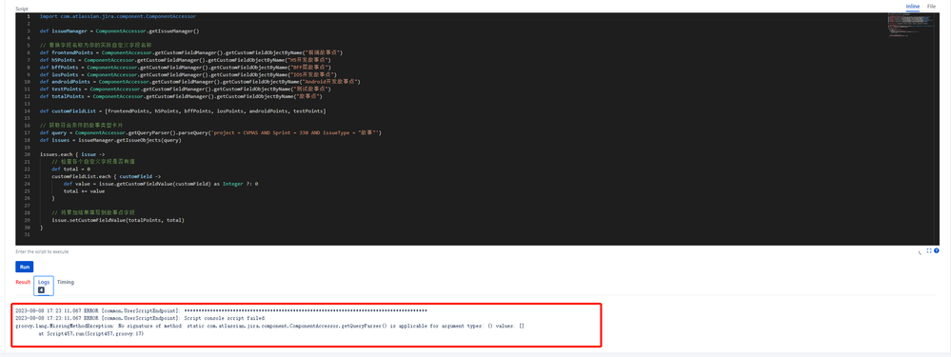Click the 'total += value' line
Viewport: 951px width, 357px height.
(x=84, y=191)
